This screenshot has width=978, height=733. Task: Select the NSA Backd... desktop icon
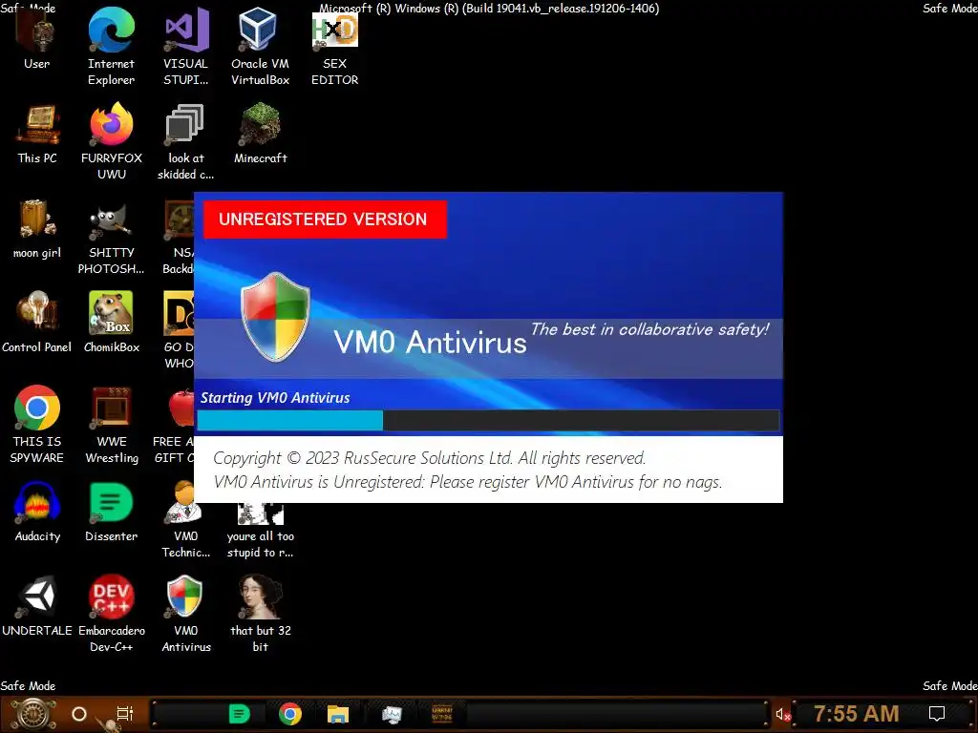coord(178,237)
